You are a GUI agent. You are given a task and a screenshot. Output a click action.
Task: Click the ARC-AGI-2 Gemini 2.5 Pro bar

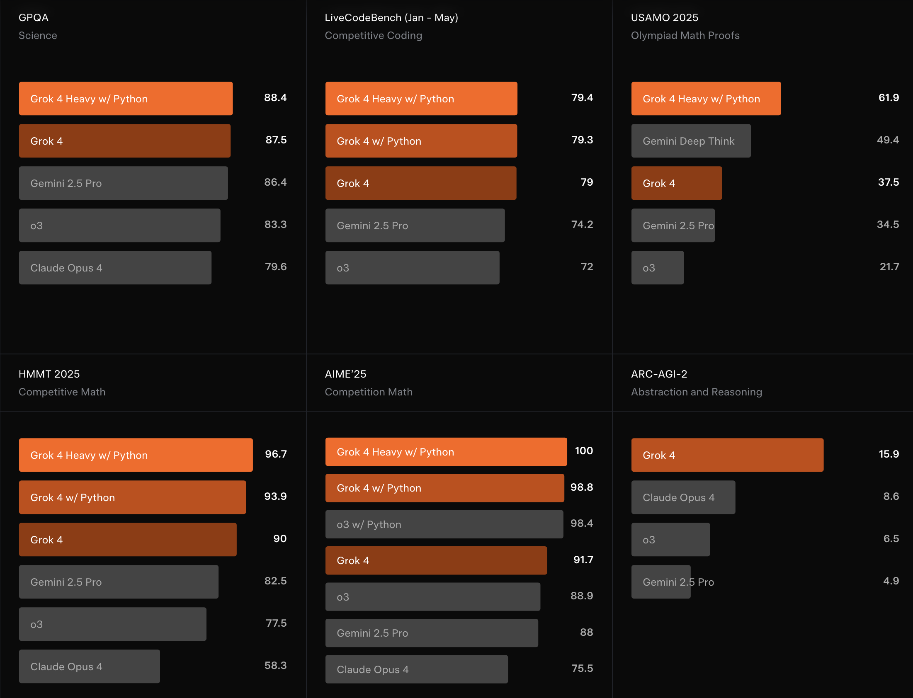pyautogui.click(x=661, y=582)
